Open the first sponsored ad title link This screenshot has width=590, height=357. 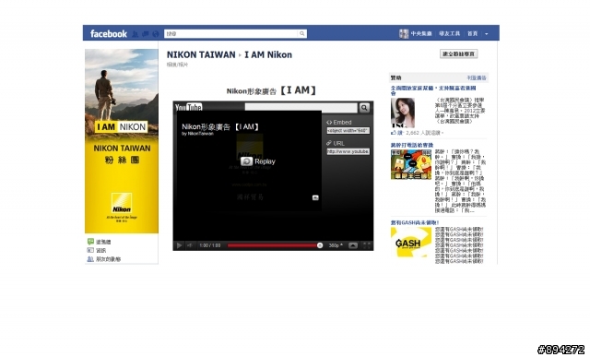coord(433,90)
